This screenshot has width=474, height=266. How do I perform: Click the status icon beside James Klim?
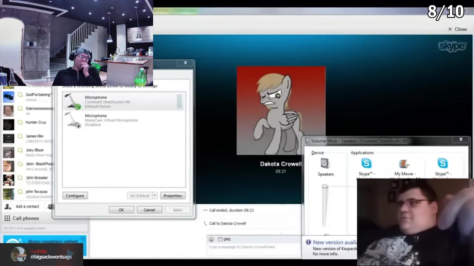click(20, 136)
